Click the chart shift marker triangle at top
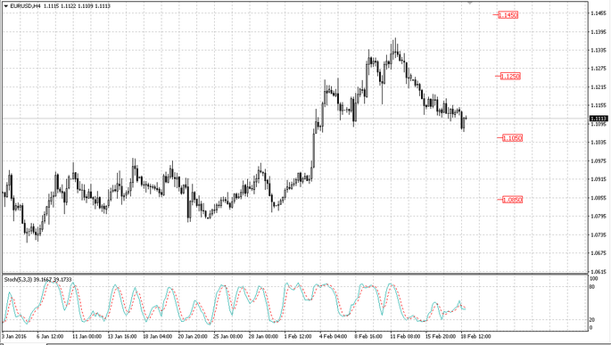Viewport: 611px width, 345px height. point(469,3)
